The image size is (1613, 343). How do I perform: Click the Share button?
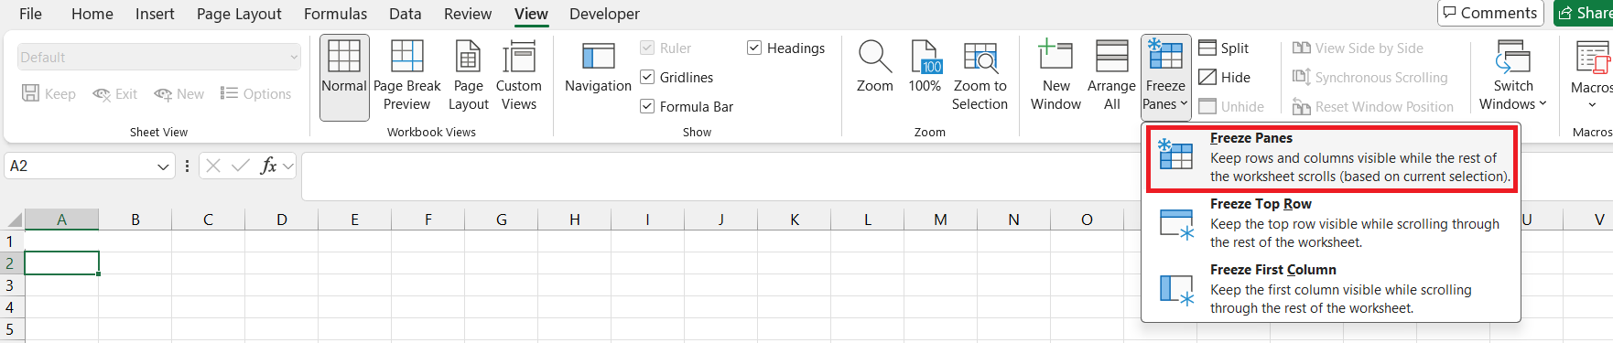click(1585, 13)
